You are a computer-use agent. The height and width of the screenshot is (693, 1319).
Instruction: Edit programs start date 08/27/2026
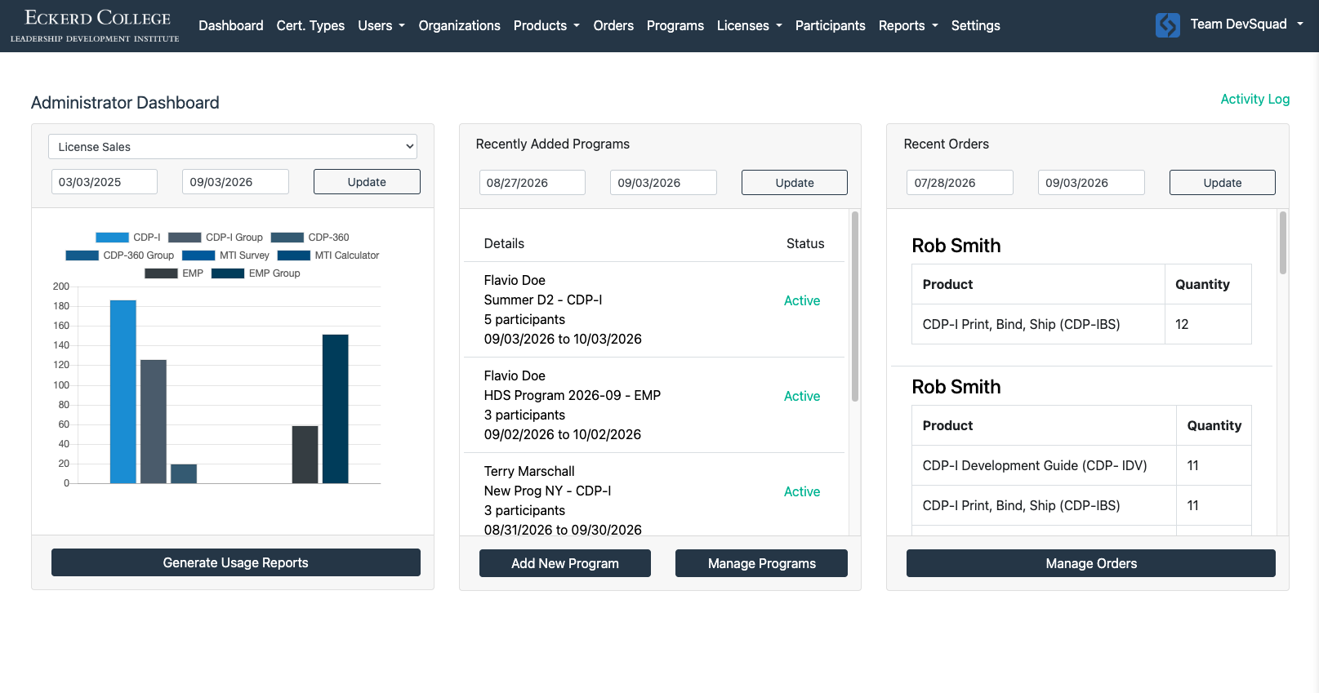(x=533, y=183)
